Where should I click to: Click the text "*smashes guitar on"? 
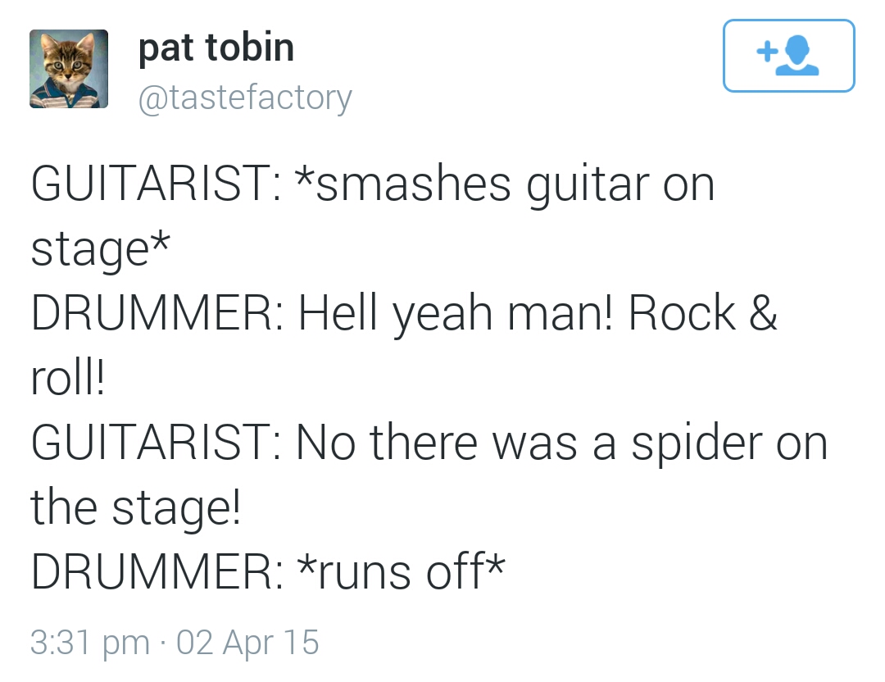click(515, 184)
